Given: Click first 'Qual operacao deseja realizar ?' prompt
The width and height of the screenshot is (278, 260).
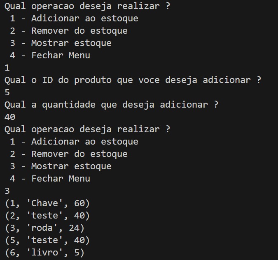Looking at the screenshot, I should pyautogui.click(x=87, y=6).
